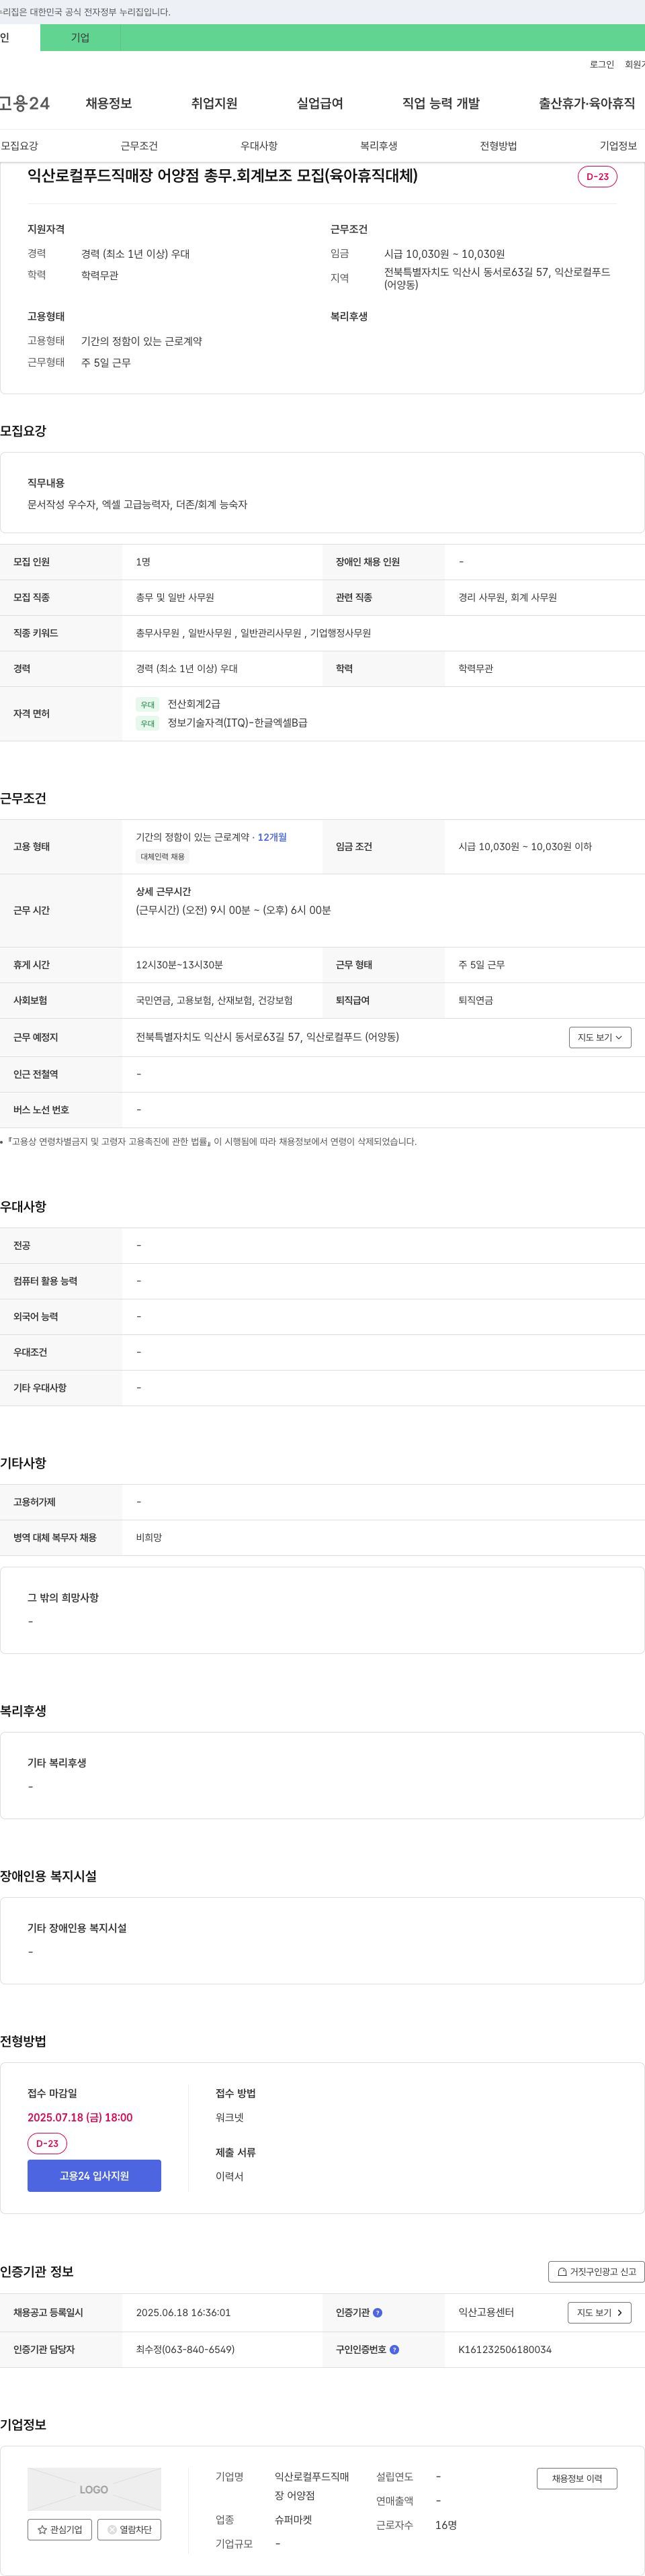Jump to 우대사항 section tab

tap(259, 146)
